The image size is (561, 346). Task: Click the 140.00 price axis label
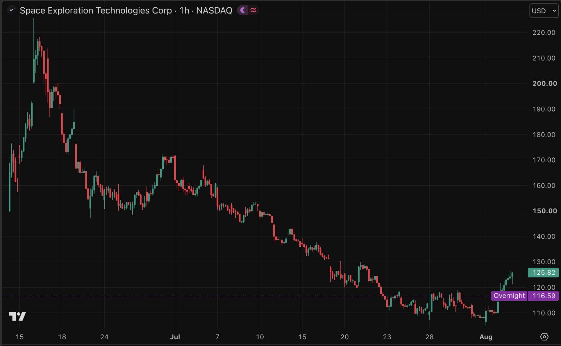[x=544, y=236]
